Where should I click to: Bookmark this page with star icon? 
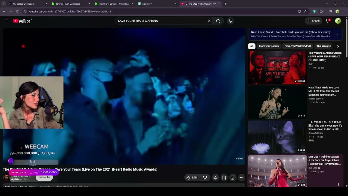(306, 11)
